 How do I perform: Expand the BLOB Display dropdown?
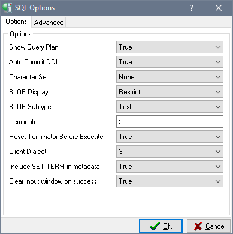pyautogui.click(x=170, y=92)
